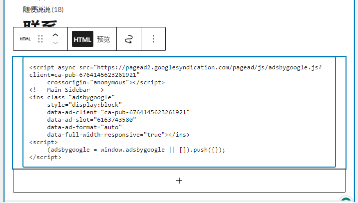
Task: Click the HTML block type icon
Action: (25, 39)
